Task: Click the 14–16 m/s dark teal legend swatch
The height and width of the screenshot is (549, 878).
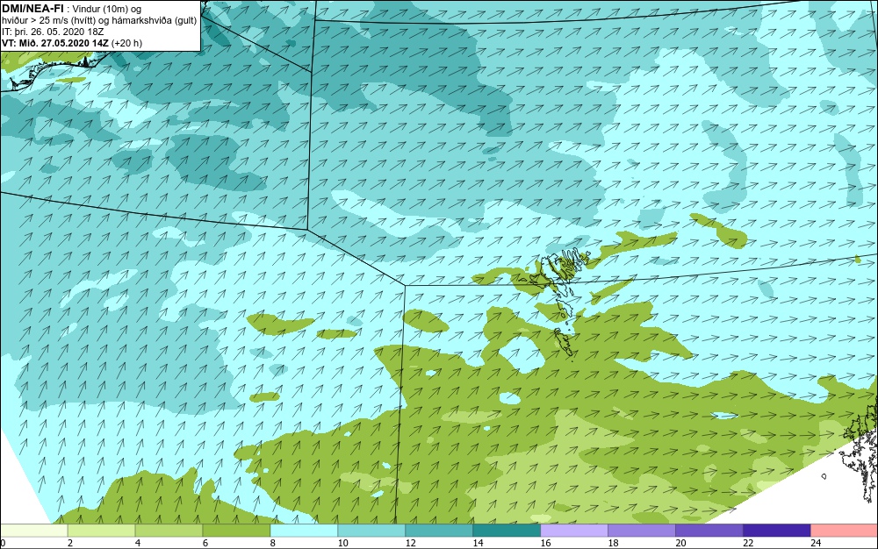Action: [507, 530]
